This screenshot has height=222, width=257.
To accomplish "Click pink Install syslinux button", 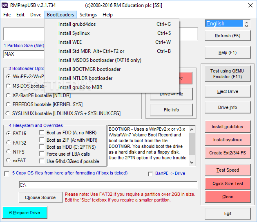I will click(228, 140).
